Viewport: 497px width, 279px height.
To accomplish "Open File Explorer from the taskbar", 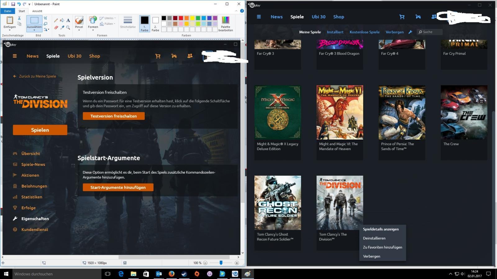I will [x=134, y=274].
